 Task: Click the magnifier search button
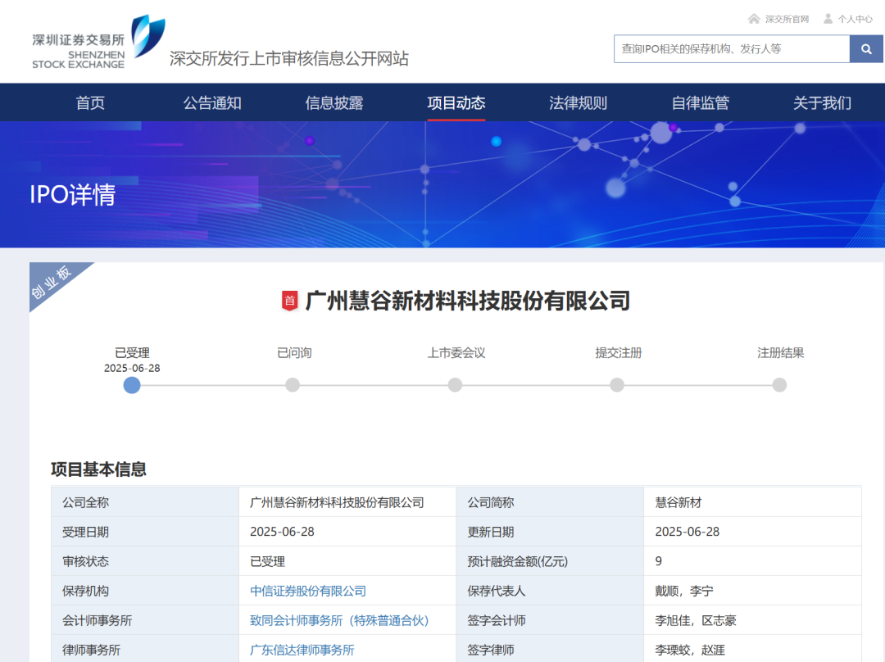coord(866,49)
